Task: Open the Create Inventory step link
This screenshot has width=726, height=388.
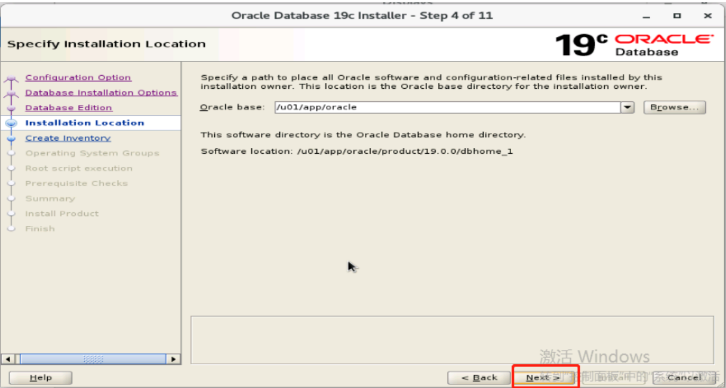Action: point(68,138)
